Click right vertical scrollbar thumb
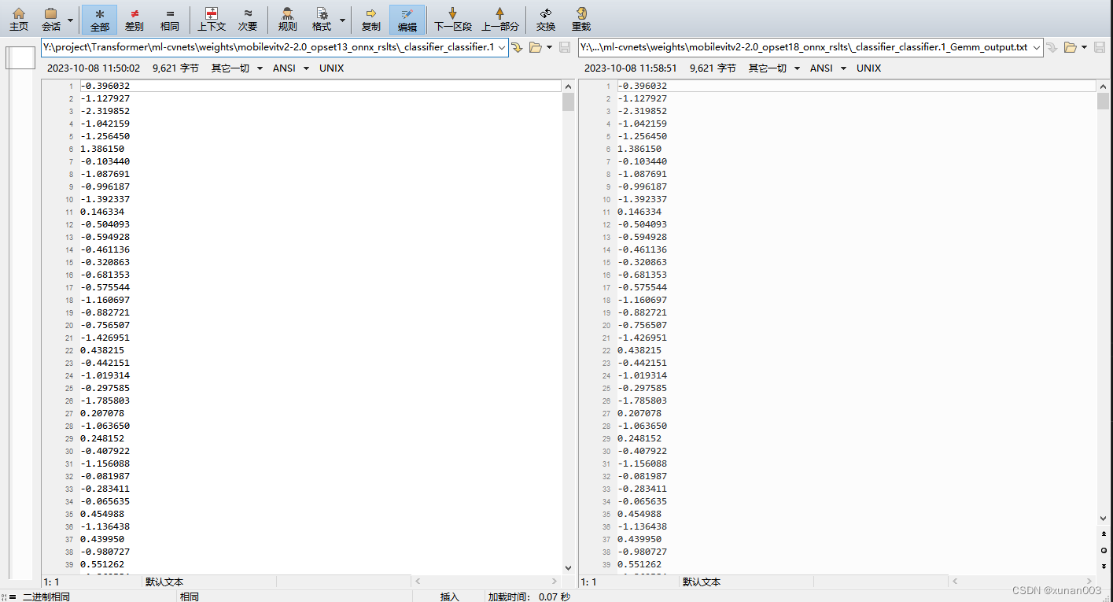1113x602 pixels. tap(1103, 101)
